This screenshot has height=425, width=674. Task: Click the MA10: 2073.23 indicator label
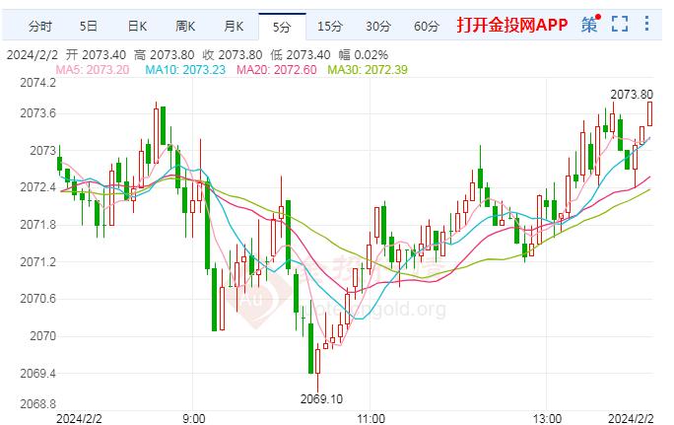pos(185,70)
